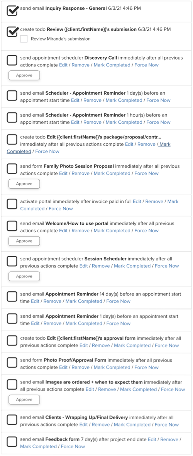Tick the Discovery Call appointment scheduler checkbox

[x=12, y=61]
